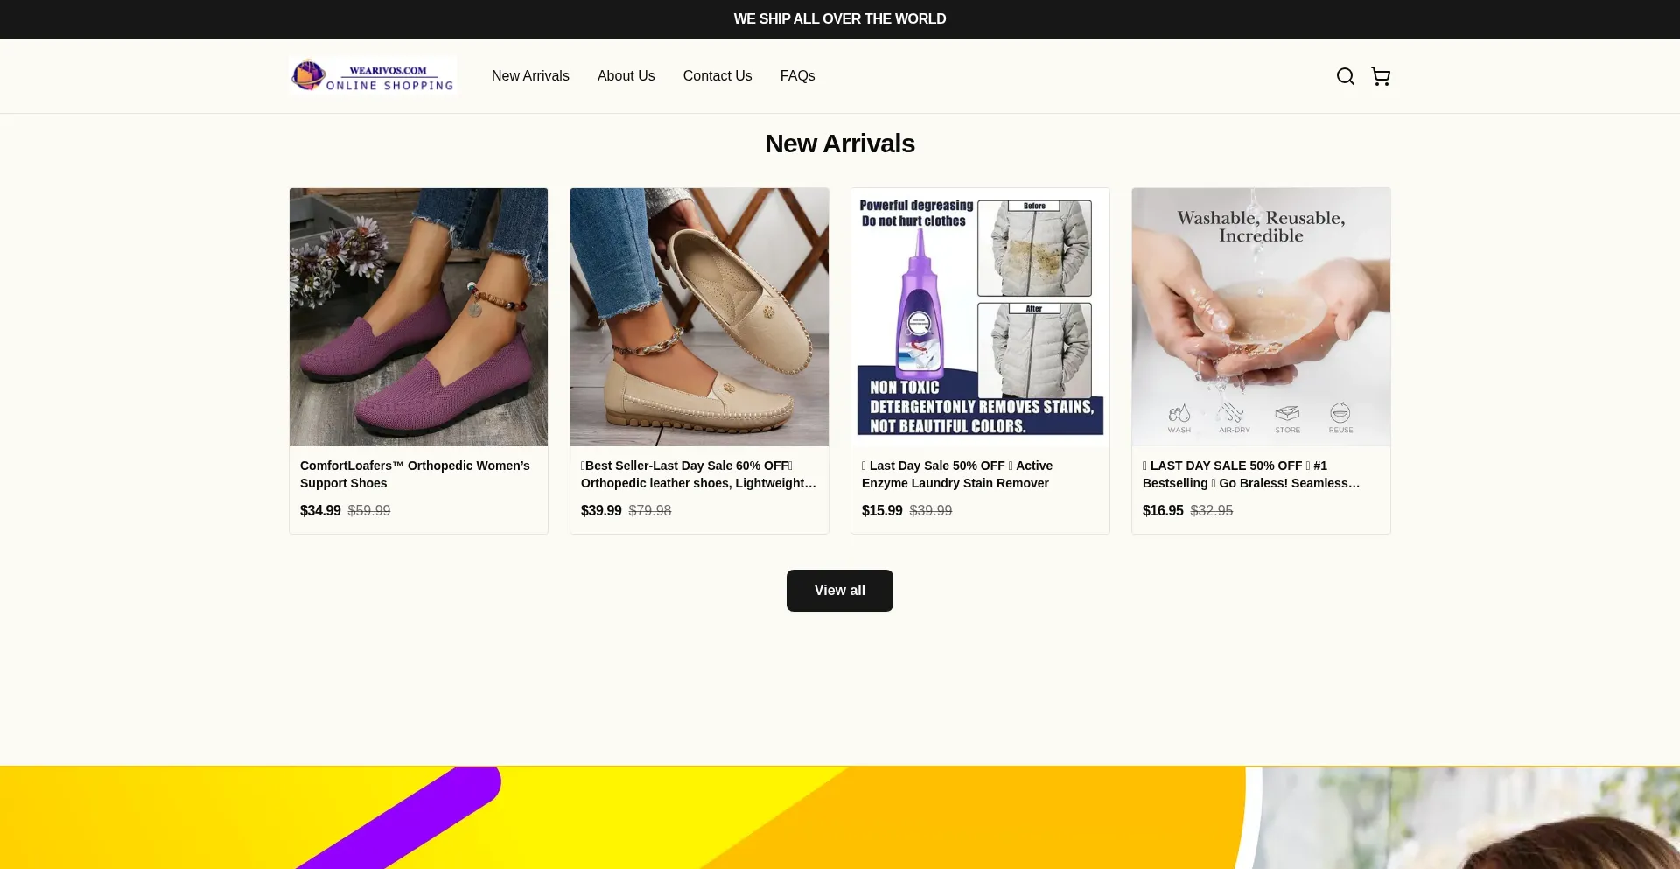Navigate to Contact Us
This screenshot has height=869, width=1680.
[x=717, y=76]
